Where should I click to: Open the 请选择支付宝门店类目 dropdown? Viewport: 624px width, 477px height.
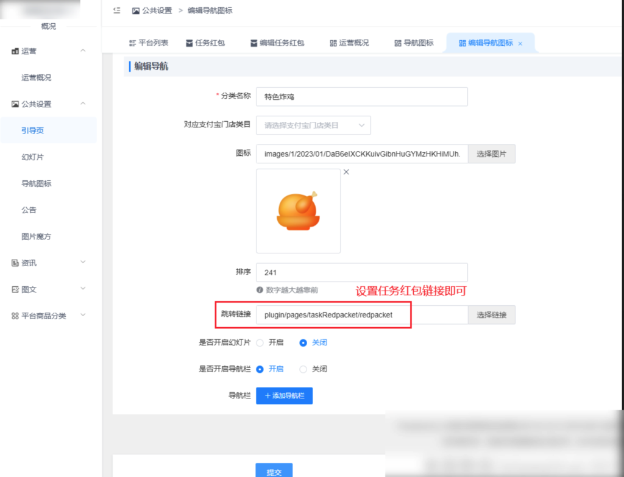pos(313,125)
